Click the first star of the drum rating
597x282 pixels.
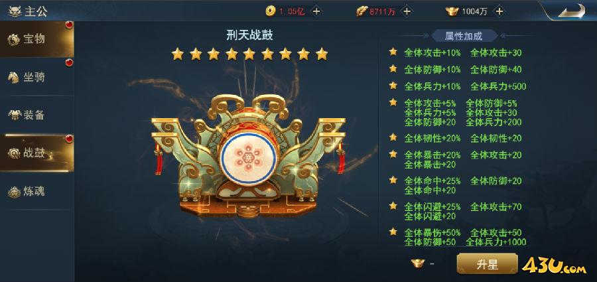click(x=177, y=54)
